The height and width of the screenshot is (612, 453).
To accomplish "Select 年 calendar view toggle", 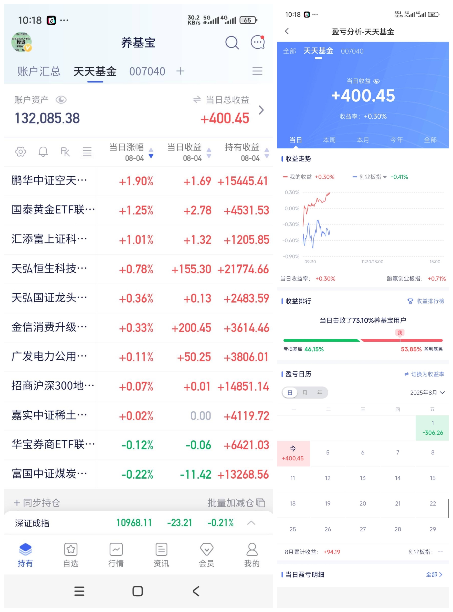I will 320,392.
